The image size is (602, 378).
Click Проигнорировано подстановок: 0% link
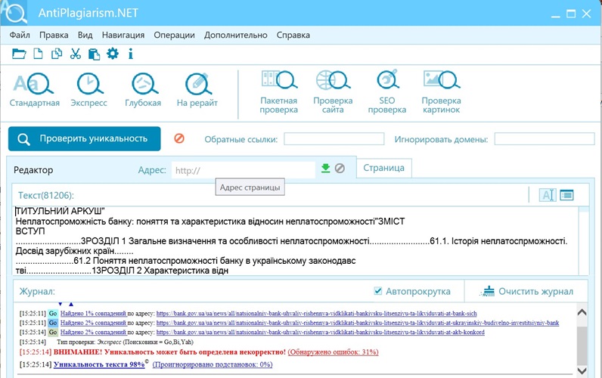point(213,364)
